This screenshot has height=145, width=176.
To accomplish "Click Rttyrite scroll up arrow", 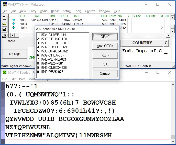I will click(173, 85).
